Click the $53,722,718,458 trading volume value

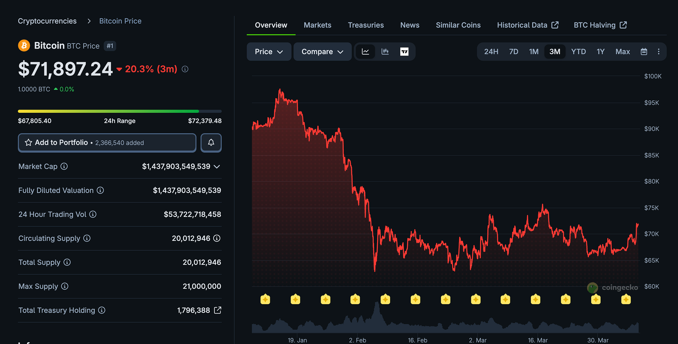click(192, 214)
